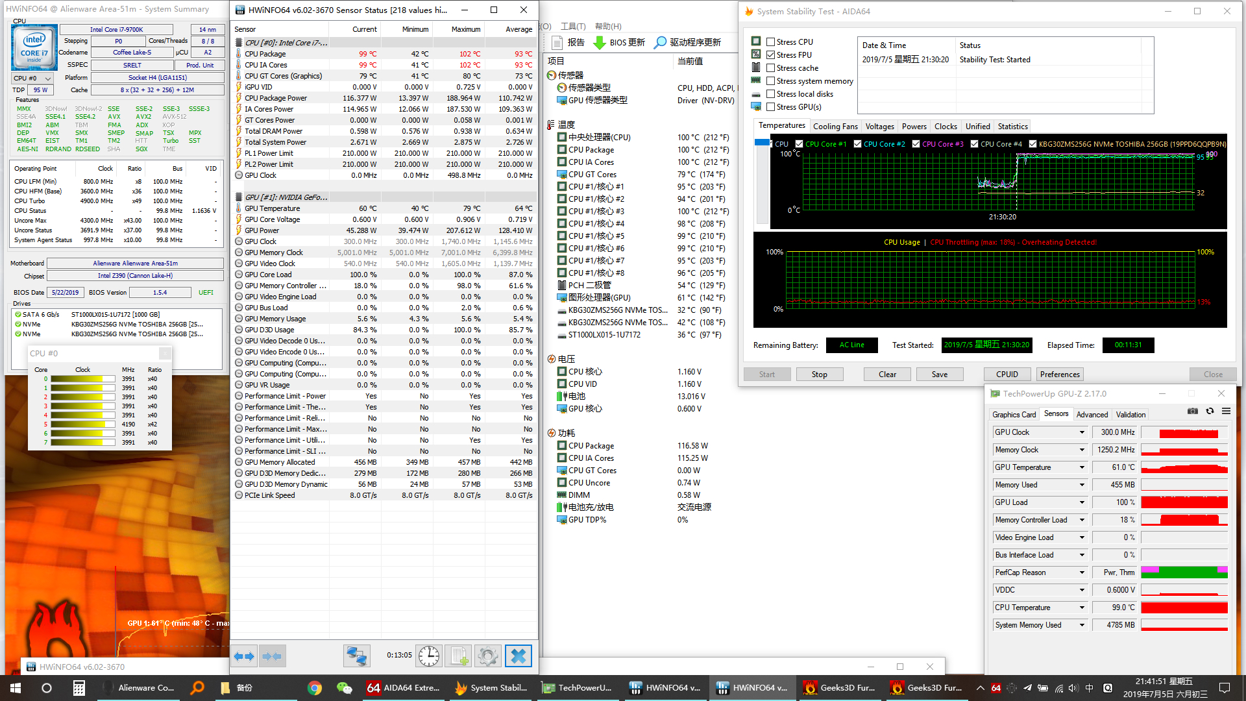
Task: Toggle the KBG30ZMS256G NVMe TOSHIBA graph checkbox
Action: (x=1032, y=144)
